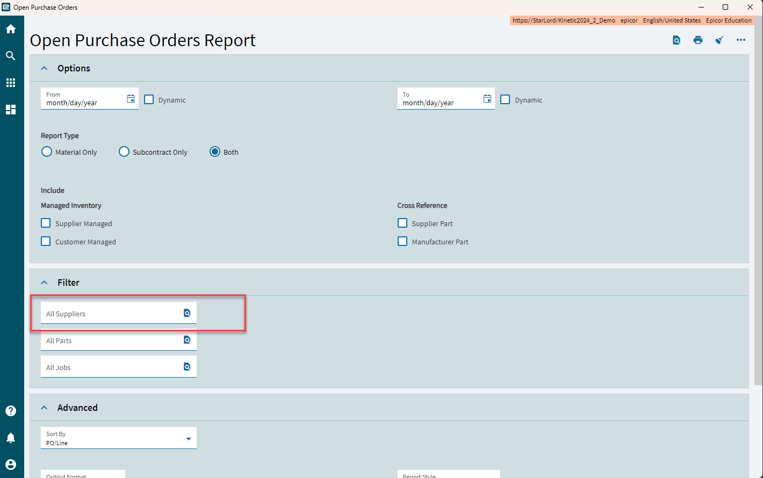
Task: Open the dashboard tiles icon
Action: tap(11, 110)
